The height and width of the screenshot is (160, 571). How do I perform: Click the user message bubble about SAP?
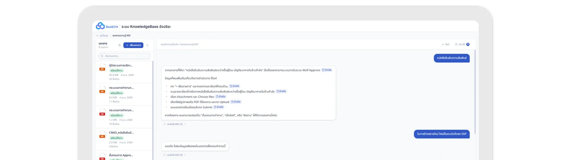point(442,134)
